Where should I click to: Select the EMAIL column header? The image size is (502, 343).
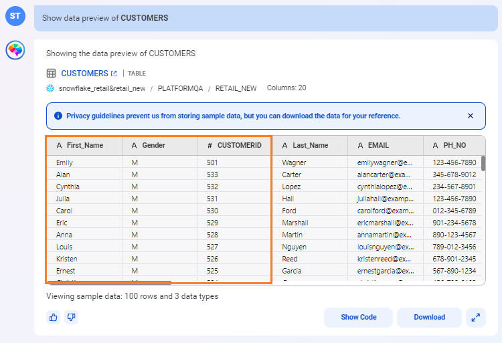(x=386, y=146)
